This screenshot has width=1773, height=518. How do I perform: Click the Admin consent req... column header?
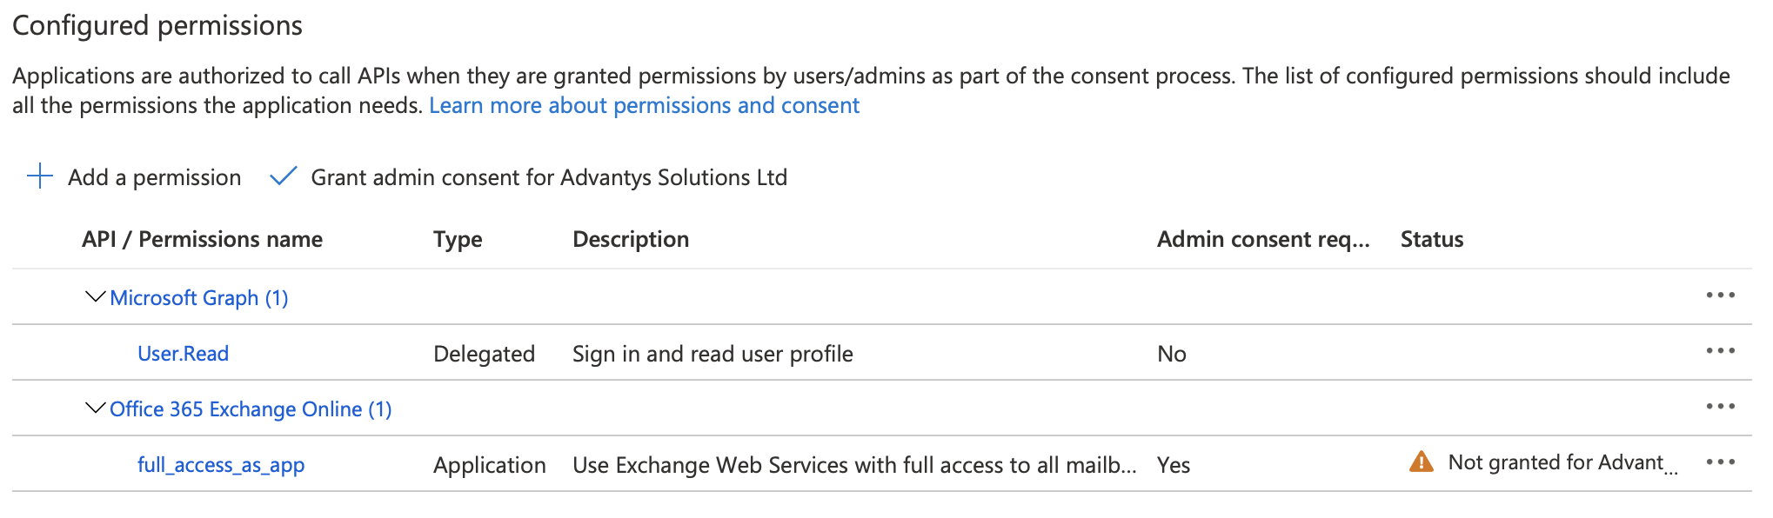[x=1262, y=239]
